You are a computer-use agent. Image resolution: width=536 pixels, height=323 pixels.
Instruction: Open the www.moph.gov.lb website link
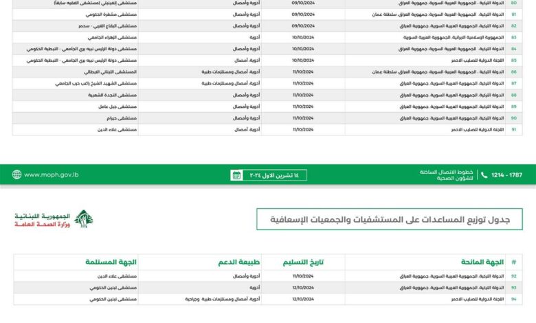pyautogui.click(x=52, y=175)
